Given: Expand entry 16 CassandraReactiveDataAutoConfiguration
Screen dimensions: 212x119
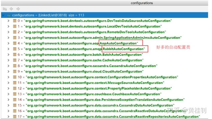Looking at the screenshot, I should [9, 111].
